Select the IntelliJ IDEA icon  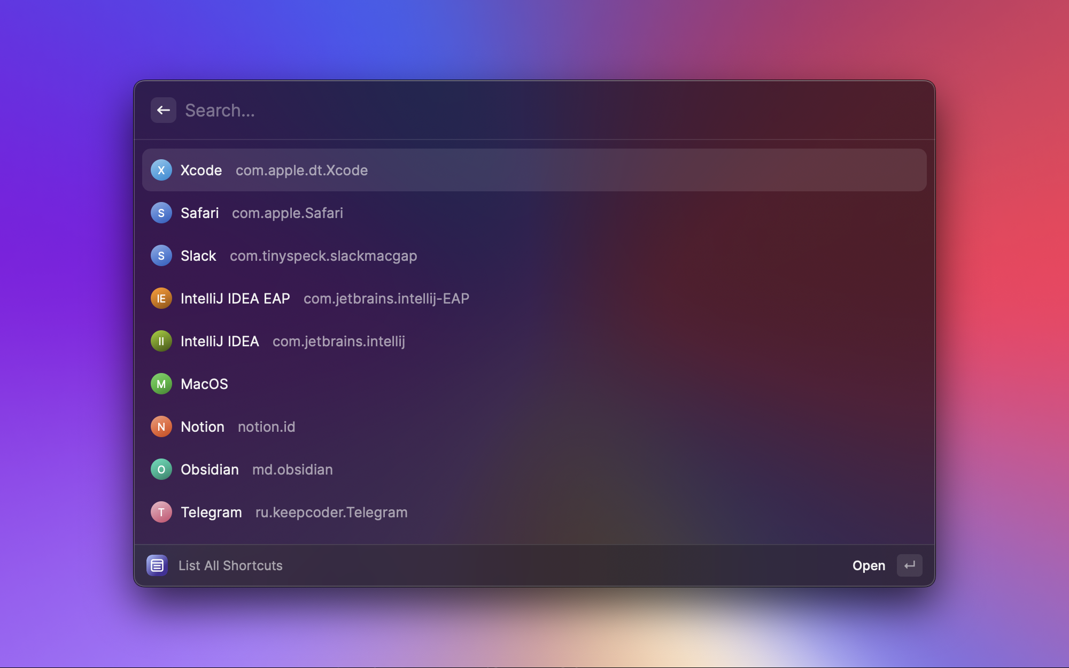[x=161, y=340]
